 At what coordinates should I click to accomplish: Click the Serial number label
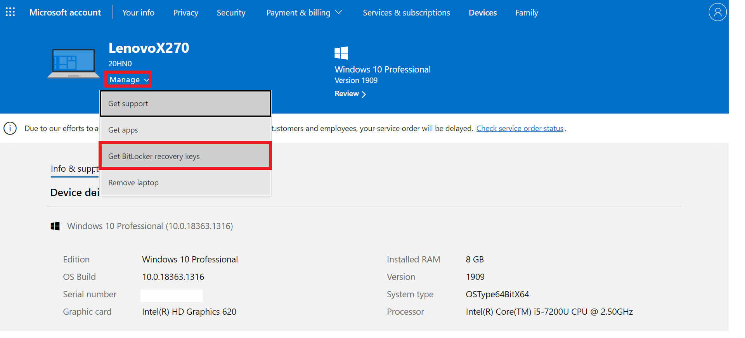[x=90, y=294]
